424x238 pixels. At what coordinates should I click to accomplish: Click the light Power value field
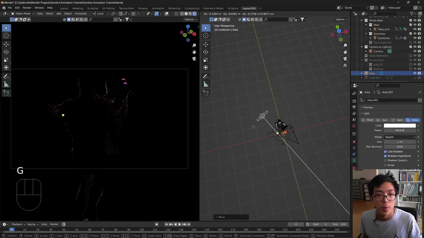coord(399,130)
